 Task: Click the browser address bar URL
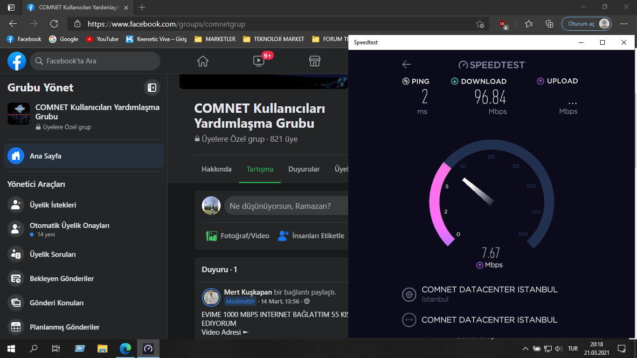[x=166, y=24]
